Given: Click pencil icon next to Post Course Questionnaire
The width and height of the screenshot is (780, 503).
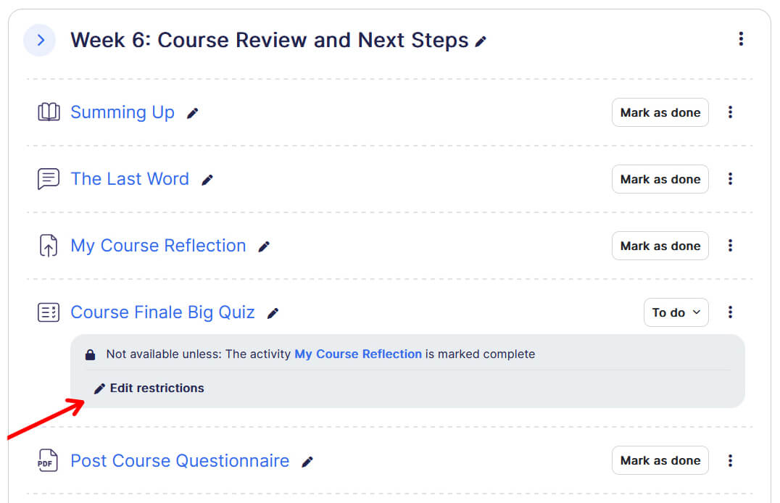Looking at the screenshot, I should pos(307,462).
